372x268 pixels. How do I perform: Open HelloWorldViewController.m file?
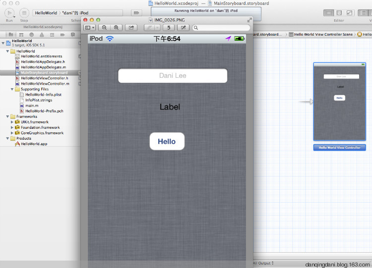coord(45,84)
